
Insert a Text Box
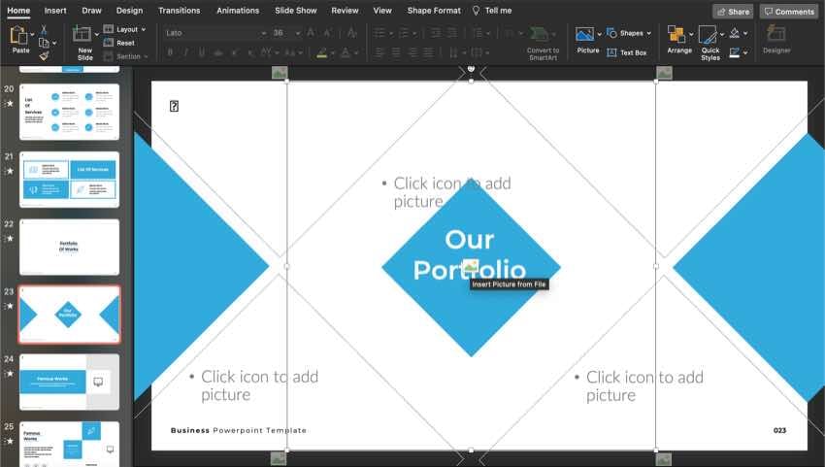pos(627,52)
